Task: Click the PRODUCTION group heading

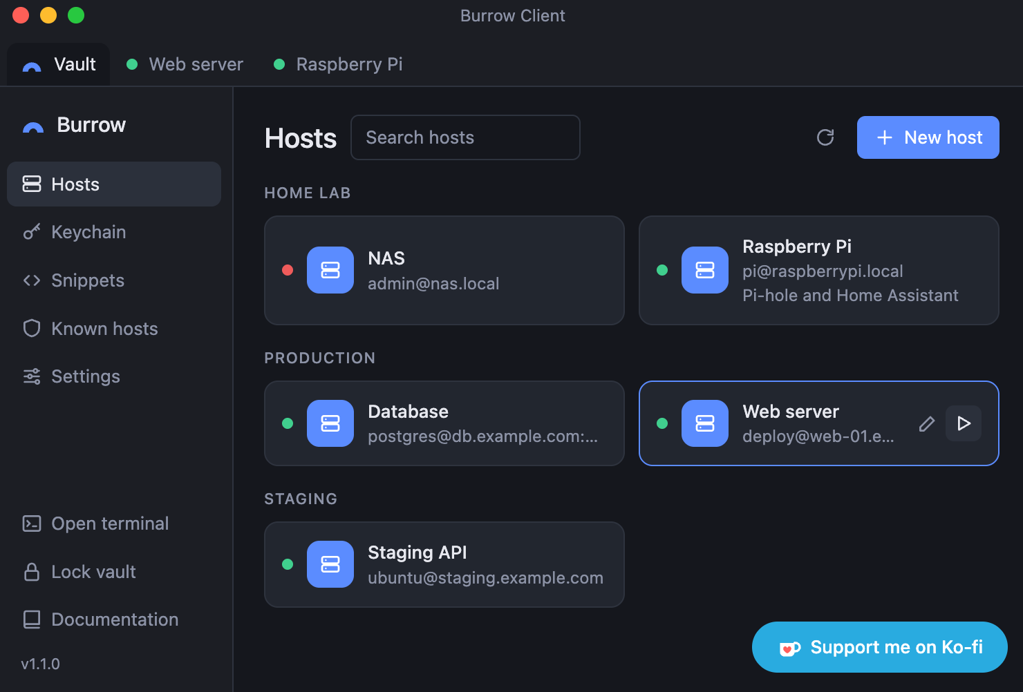Action: tap(320, 358)
